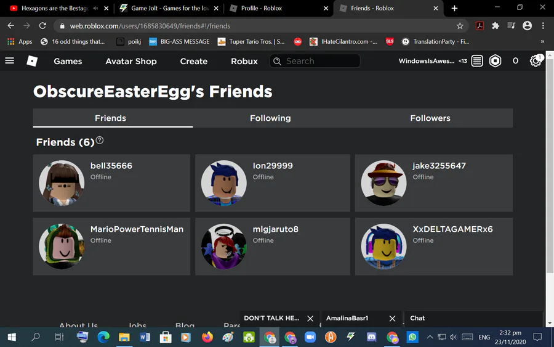
Task: Open a new browser tab
Action: click(x=454, y=8)
